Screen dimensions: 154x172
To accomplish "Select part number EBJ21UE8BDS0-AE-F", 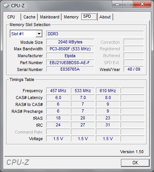I will coord(70,63).
